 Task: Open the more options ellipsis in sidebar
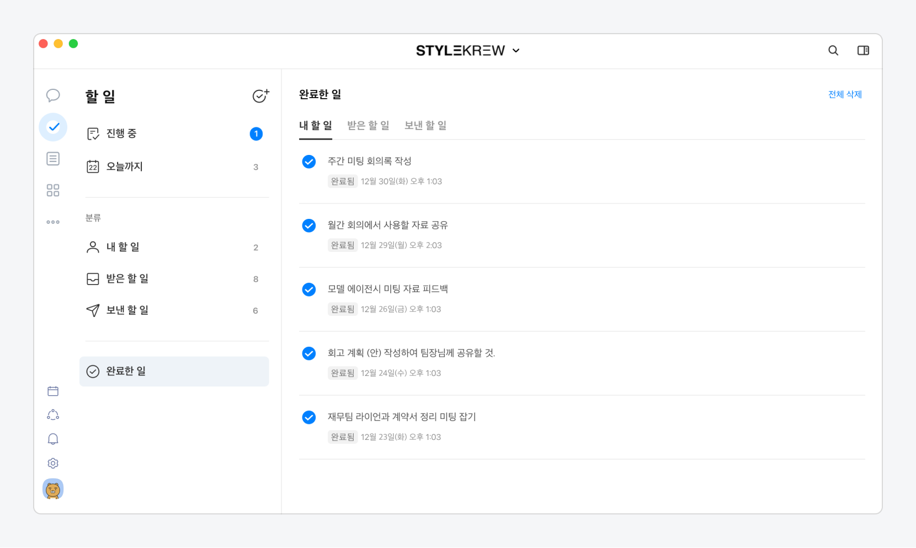click(53, 222)
